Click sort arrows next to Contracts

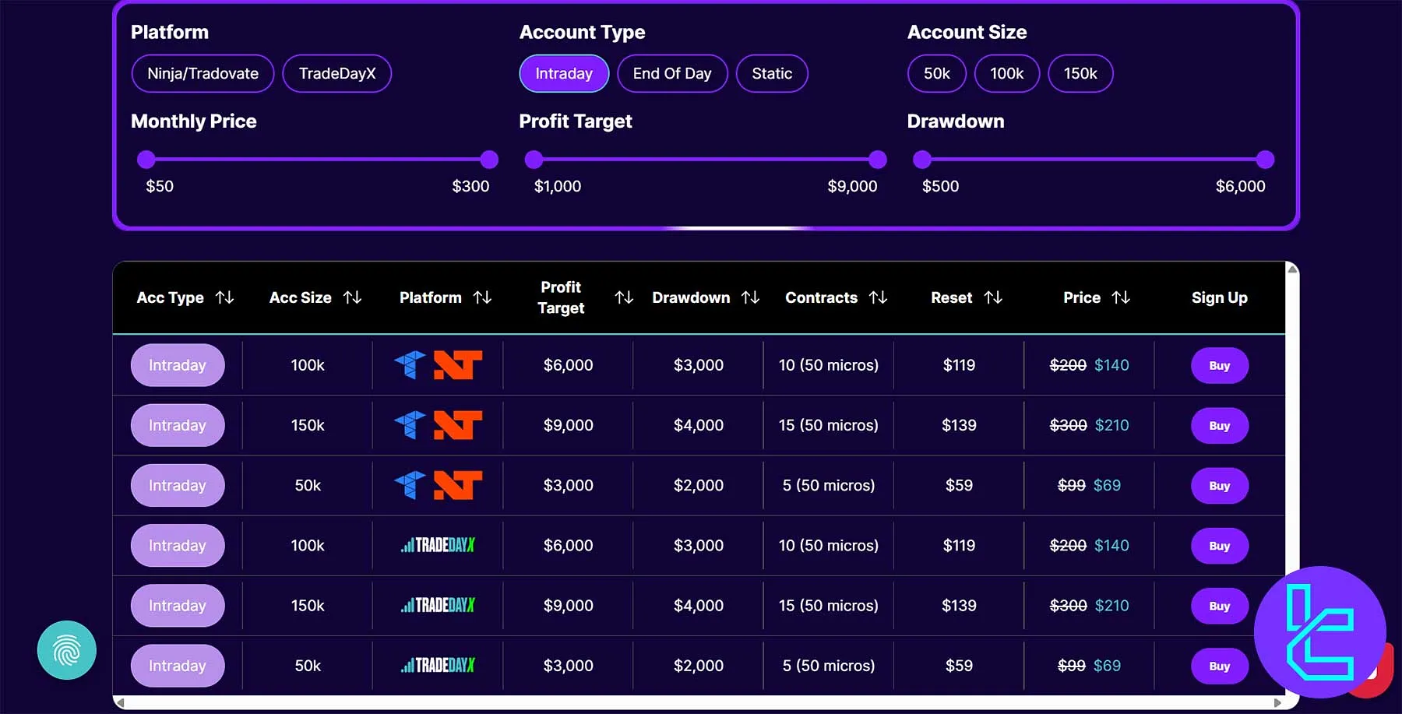tap(879, 297)
